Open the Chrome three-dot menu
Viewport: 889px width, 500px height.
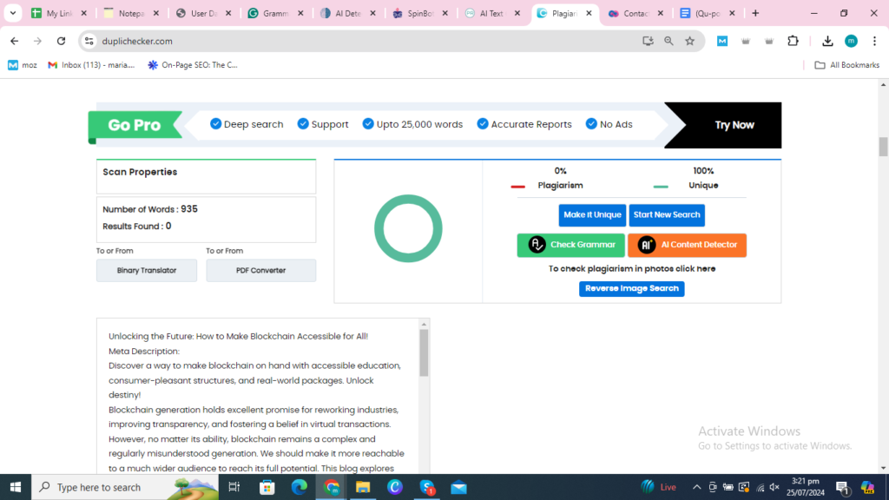[873, 41]
